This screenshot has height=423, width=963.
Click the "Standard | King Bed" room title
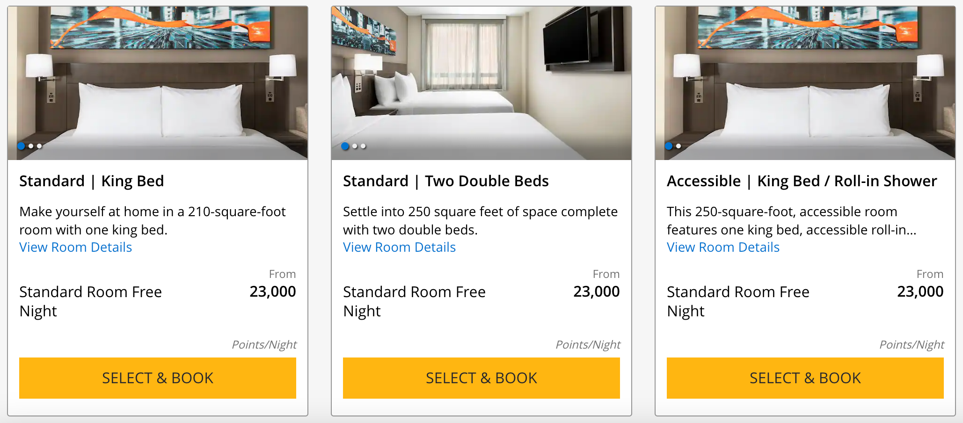point(92,181)
